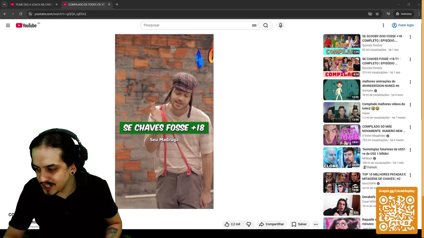Open options for SE CHAVES FOSSE +18 T1
This screenshot has height=238, width=424.
point(410,59)
